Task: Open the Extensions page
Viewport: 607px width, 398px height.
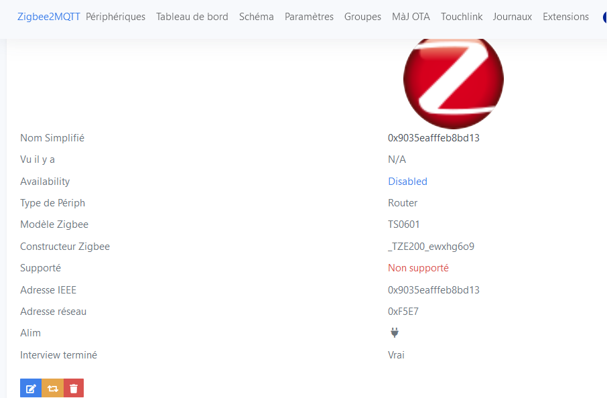Action: click(565, 17)
